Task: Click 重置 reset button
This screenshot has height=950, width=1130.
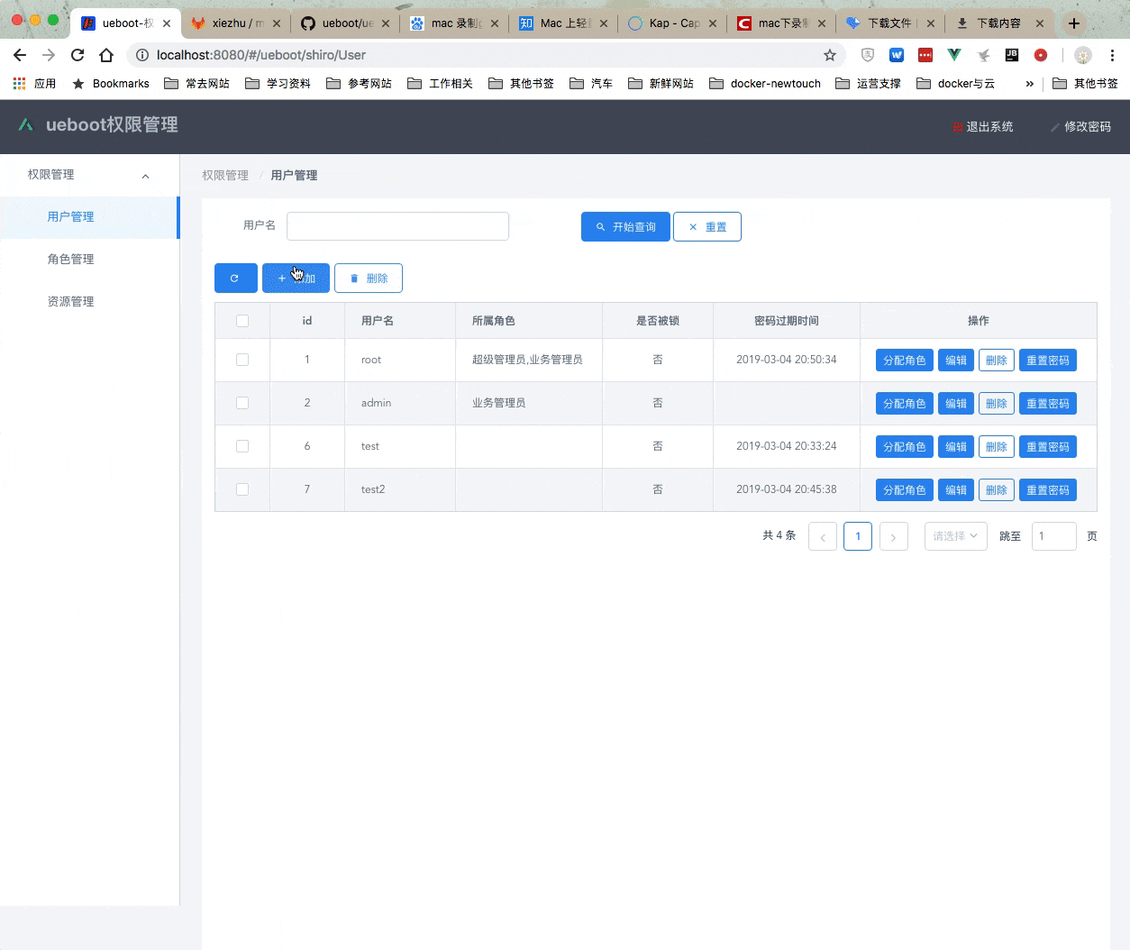Action: (707, 227)
